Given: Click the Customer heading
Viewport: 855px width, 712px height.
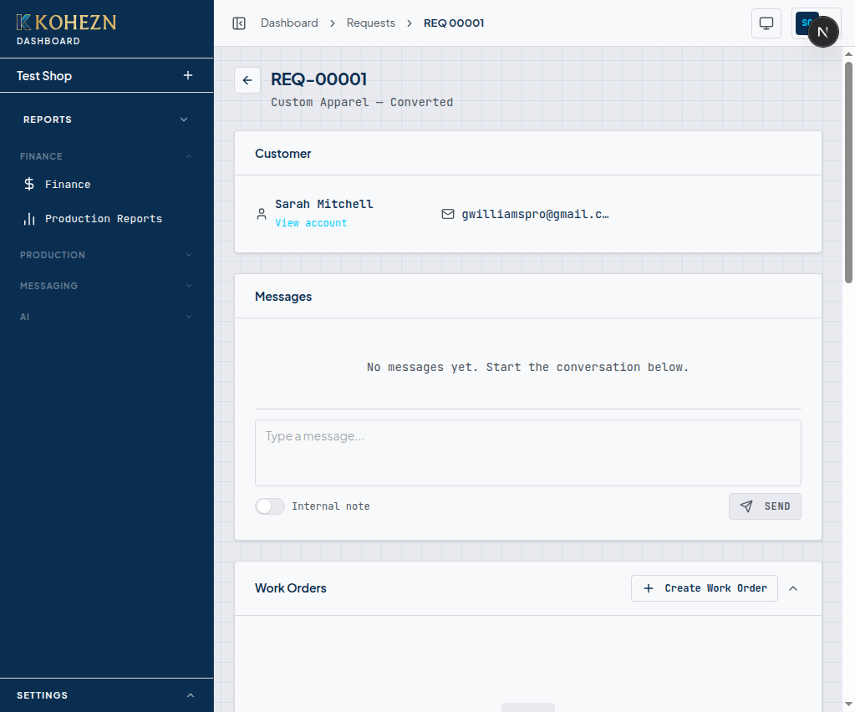Looking at the screenshot, I should coord(283,154).
